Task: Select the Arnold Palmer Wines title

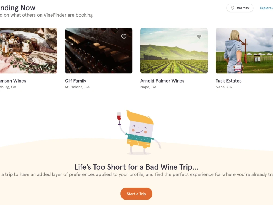Action: pyautogui.click(x=162, y=81)
